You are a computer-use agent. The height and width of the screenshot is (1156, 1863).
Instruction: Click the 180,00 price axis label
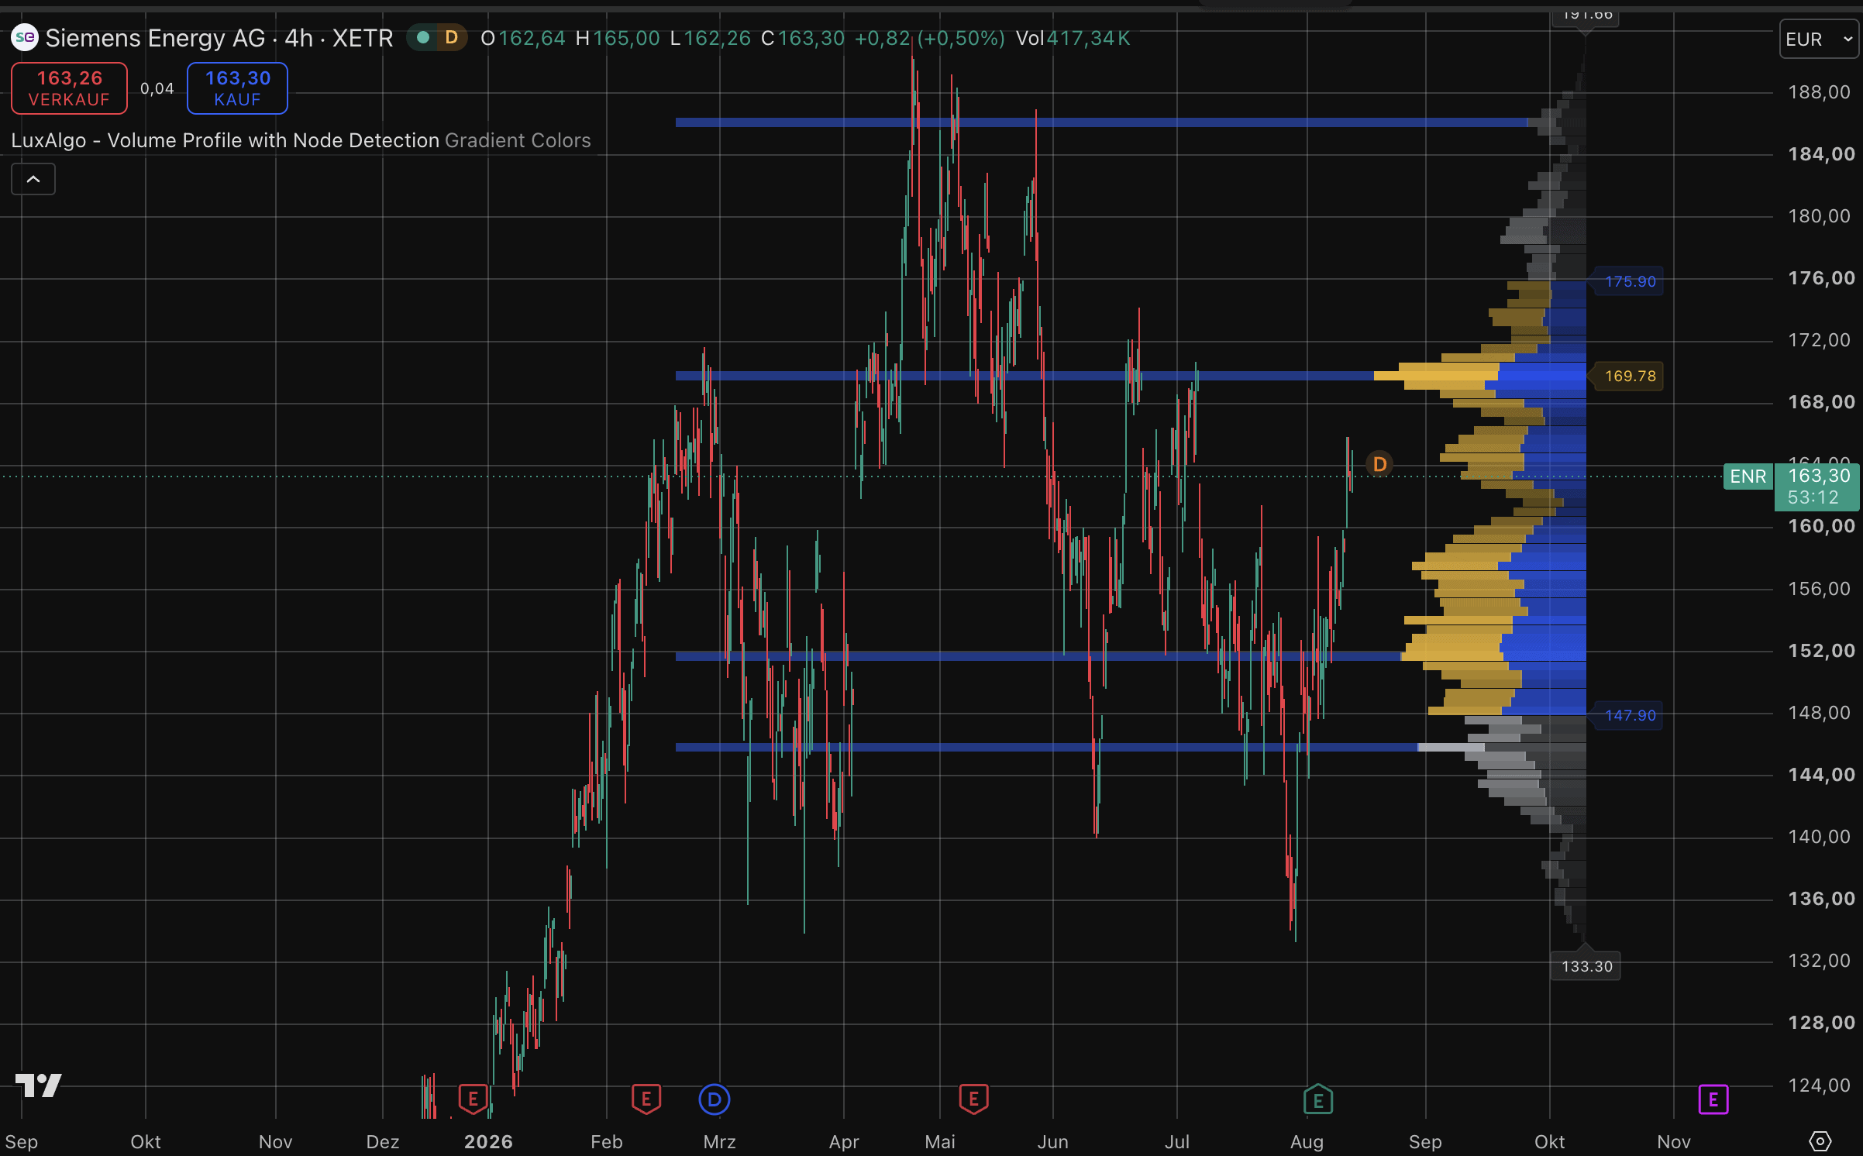click(x=1820, y=216)
